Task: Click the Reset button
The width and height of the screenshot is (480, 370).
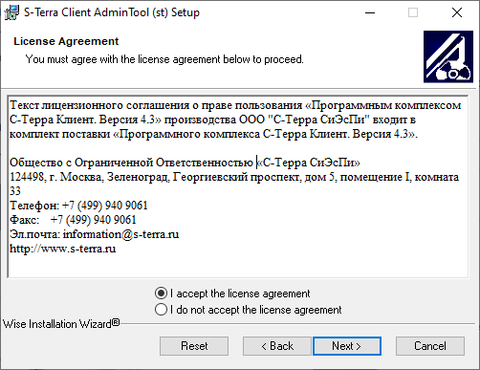Action: click(x=194, y=346)
